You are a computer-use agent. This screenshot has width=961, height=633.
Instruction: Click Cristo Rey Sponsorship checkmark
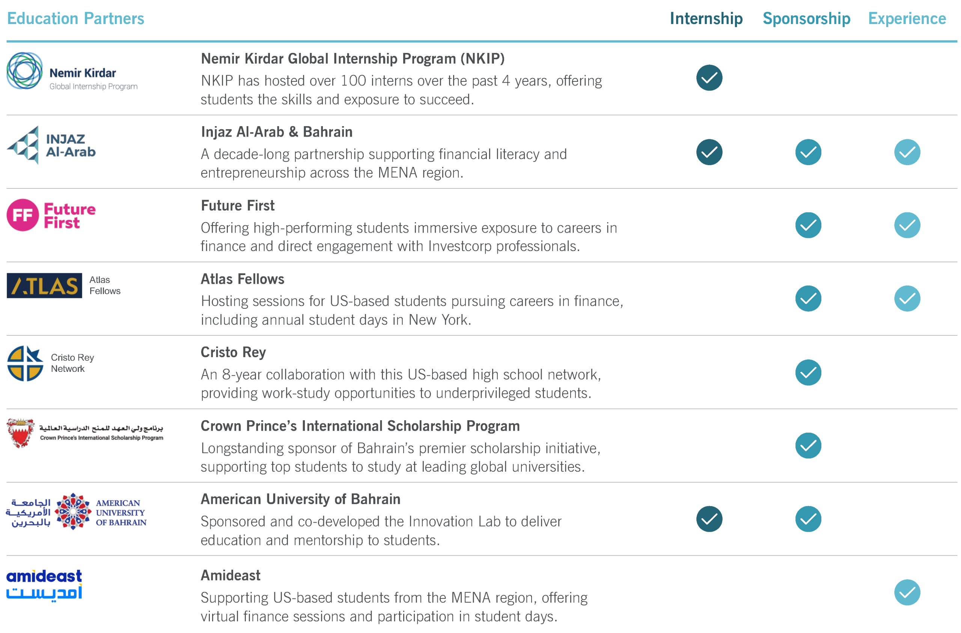tap(808, 372)
